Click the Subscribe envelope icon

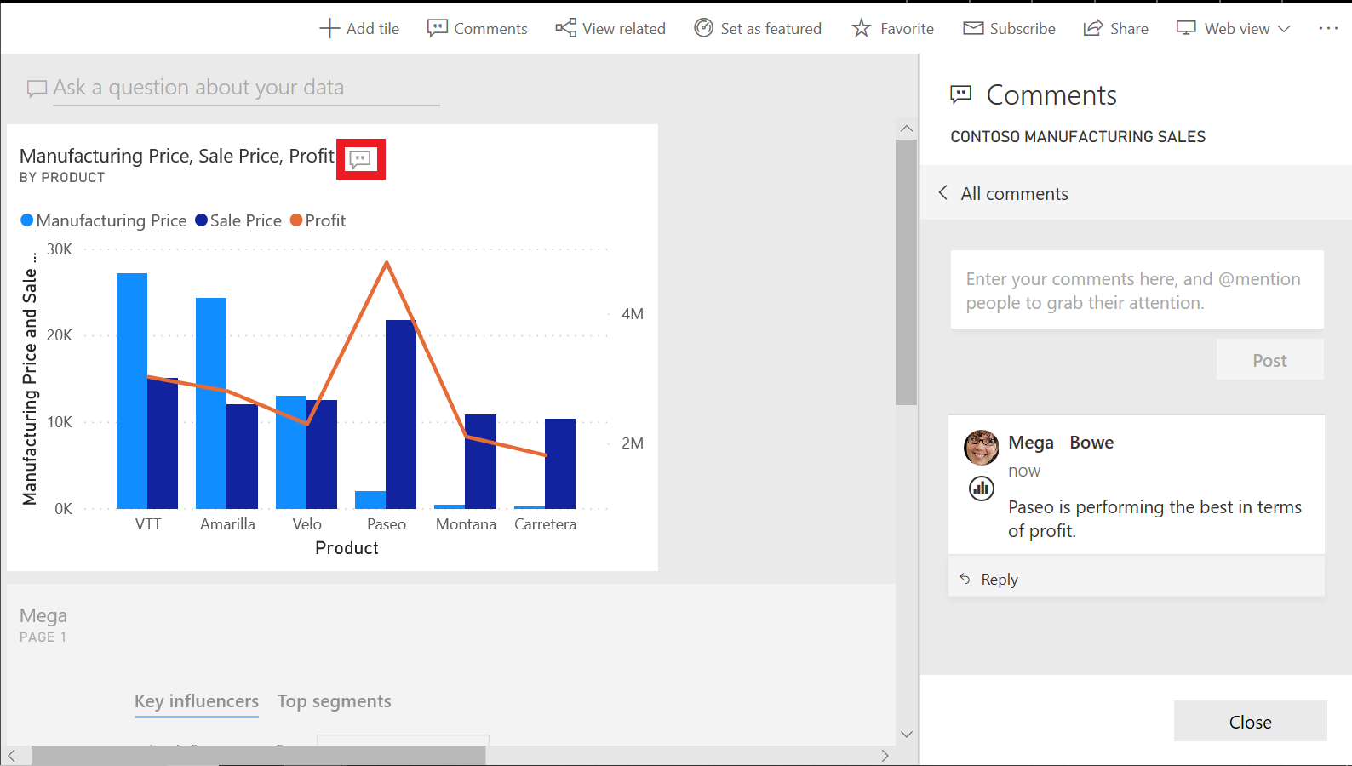[x=973, y=28]
